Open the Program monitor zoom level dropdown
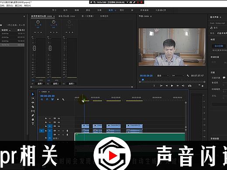 click(163, 75)
